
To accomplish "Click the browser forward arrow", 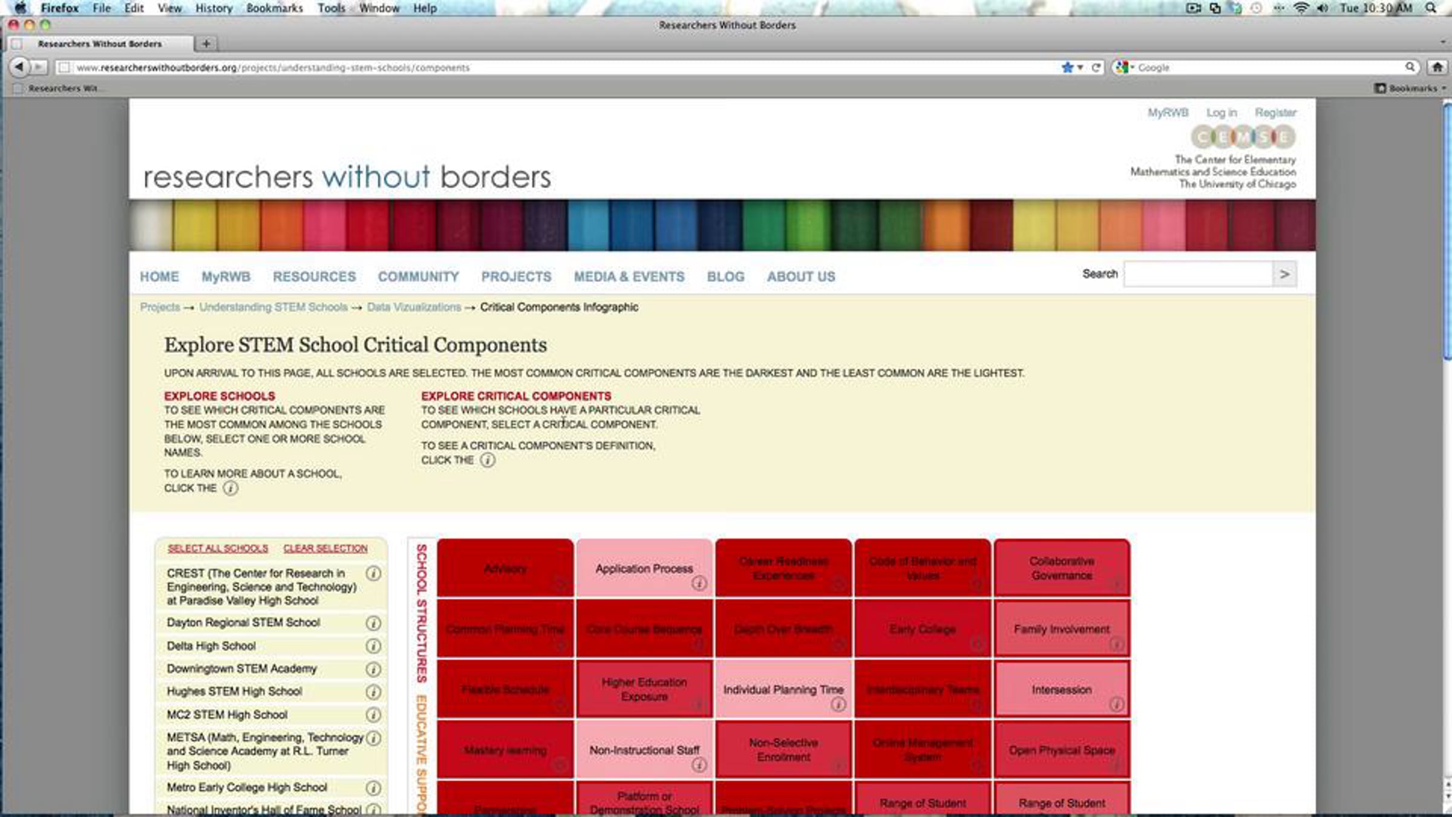I will pos(38,67).
